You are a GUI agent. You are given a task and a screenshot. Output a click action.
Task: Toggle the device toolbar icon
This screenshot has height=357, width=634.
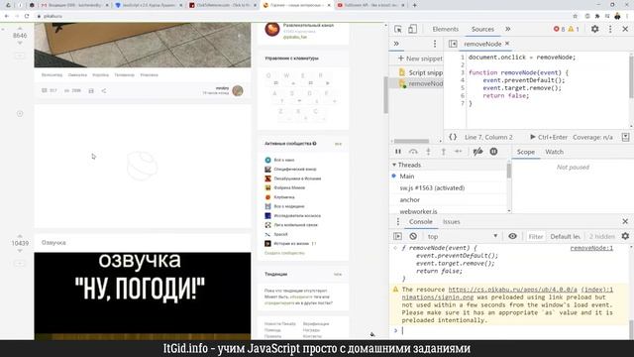(412, 29)
